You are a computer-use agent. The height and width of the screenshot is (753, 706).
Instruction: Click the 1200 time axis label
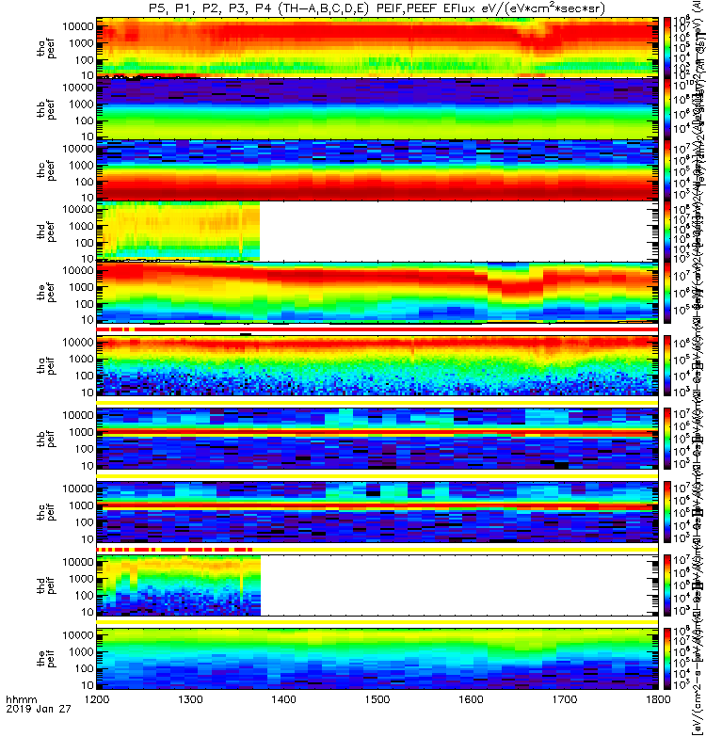click(x=97, y=699)
